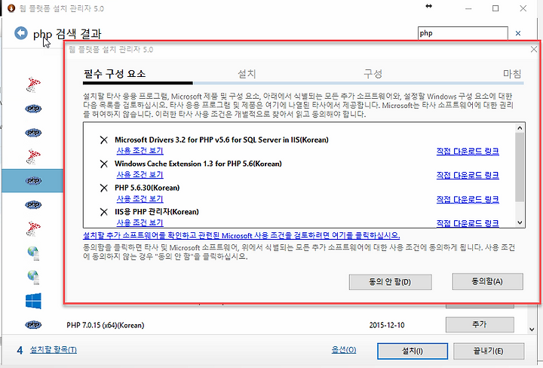This screenshot has width=543, height=368.
Task: Click the 끝내기(E) button
Action: coord(488,351)
